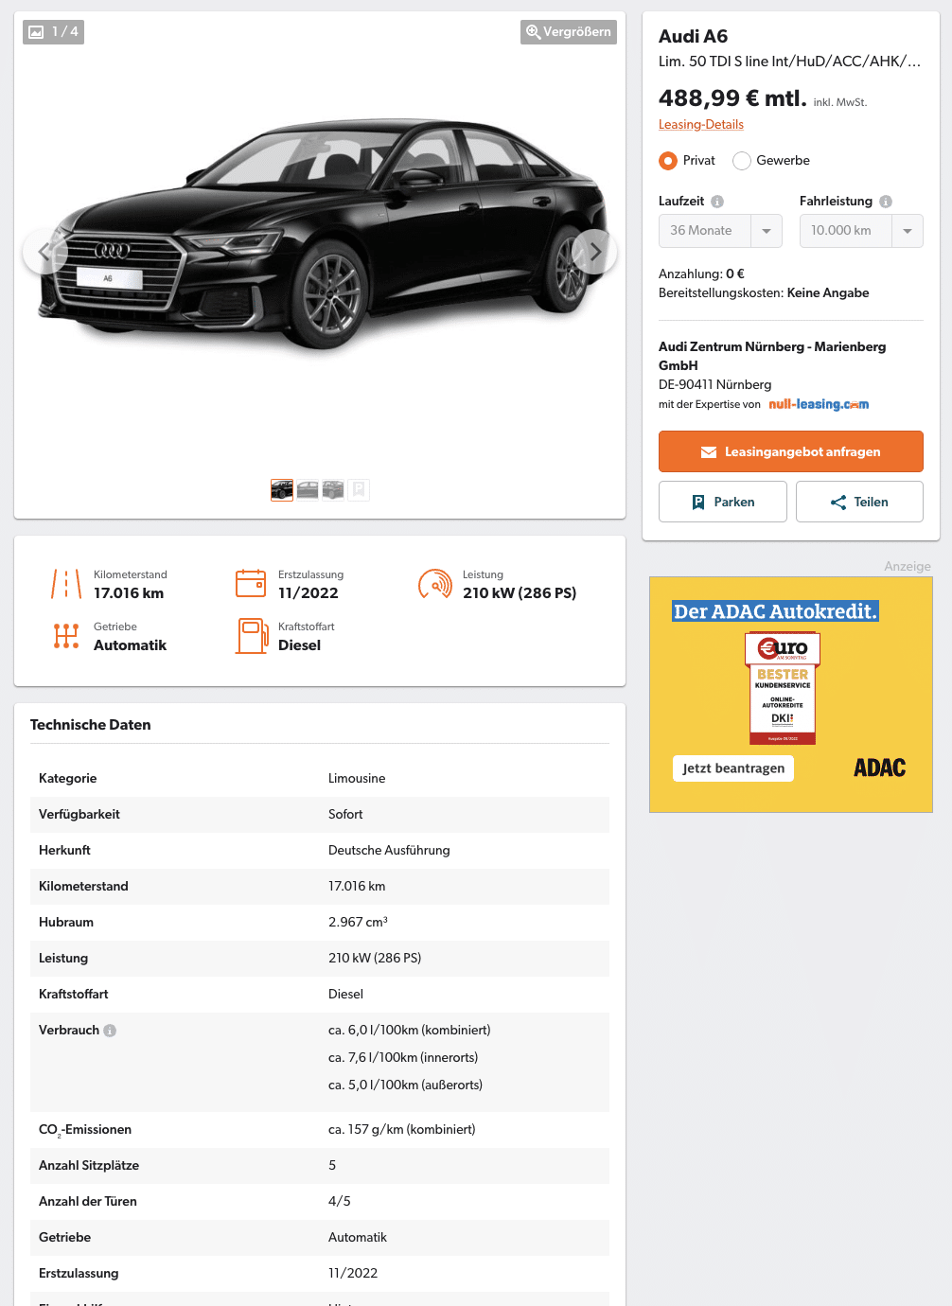Click info icon next to Fahrleistung
The height and width of the screenshot is (1306, 952).
pos(886,202)
